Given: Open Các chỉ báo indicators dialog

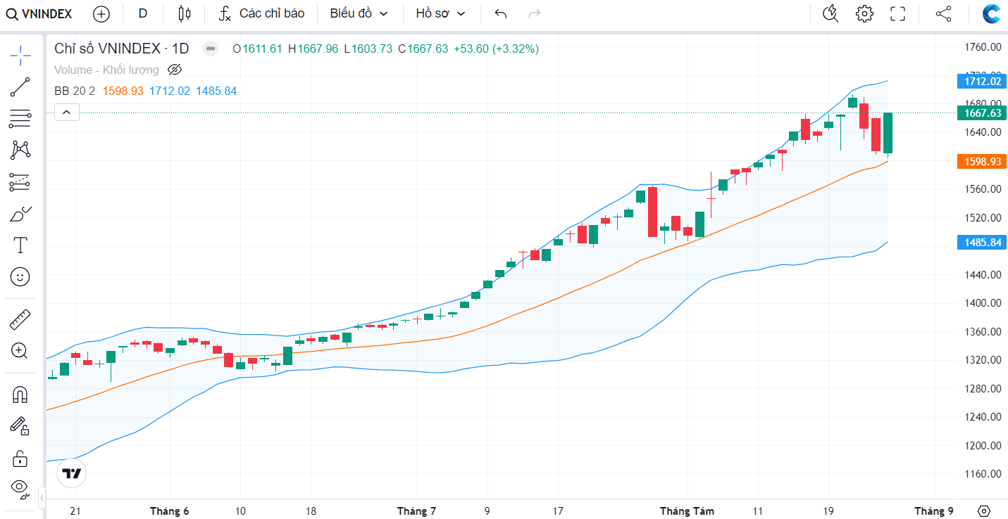Looking at the screenshot, I should 261,13.
